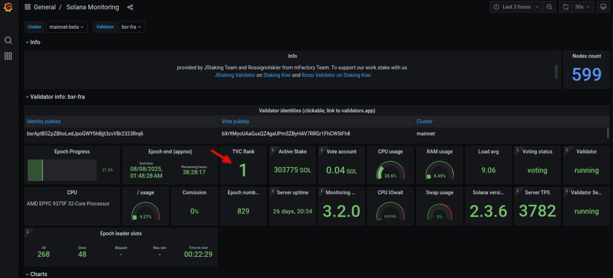Refresh the dashboard with the refresh icon
This screenshot has width=613, height=278.
565,7
